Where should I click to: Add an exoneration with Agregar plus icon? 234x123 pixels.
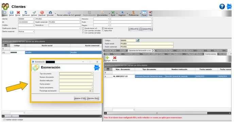point(107,59)
